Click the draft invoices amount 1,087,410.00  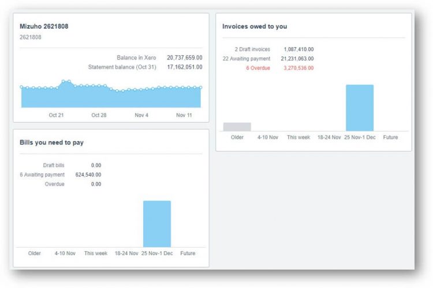[x=298, y=50]
